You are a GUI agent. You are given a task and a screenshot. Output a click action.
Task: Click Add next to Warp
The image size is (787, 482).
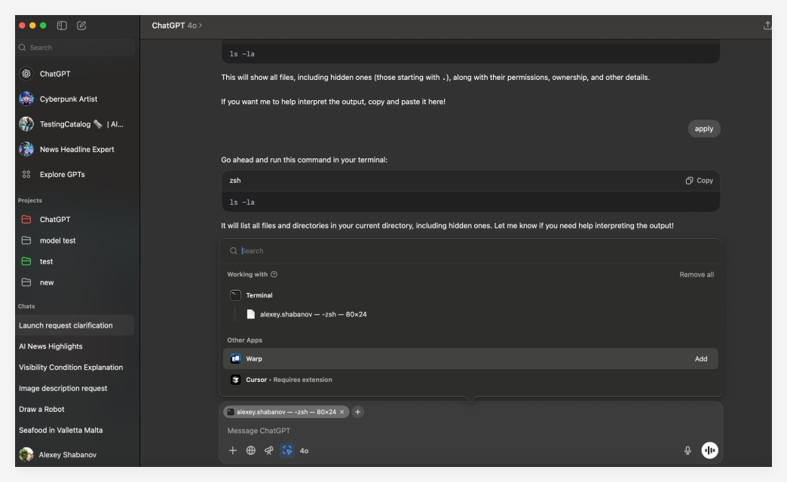pos(702,359)
